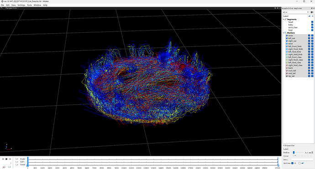Click the acquisition explorer gear icon

coord(312,12)
